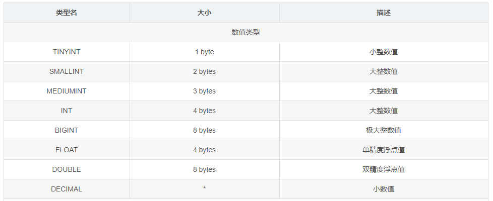Viewport: 493px width, 201px height.
Task: Click the asterisk size cell for DECIMAL
Action: [204, 189]
